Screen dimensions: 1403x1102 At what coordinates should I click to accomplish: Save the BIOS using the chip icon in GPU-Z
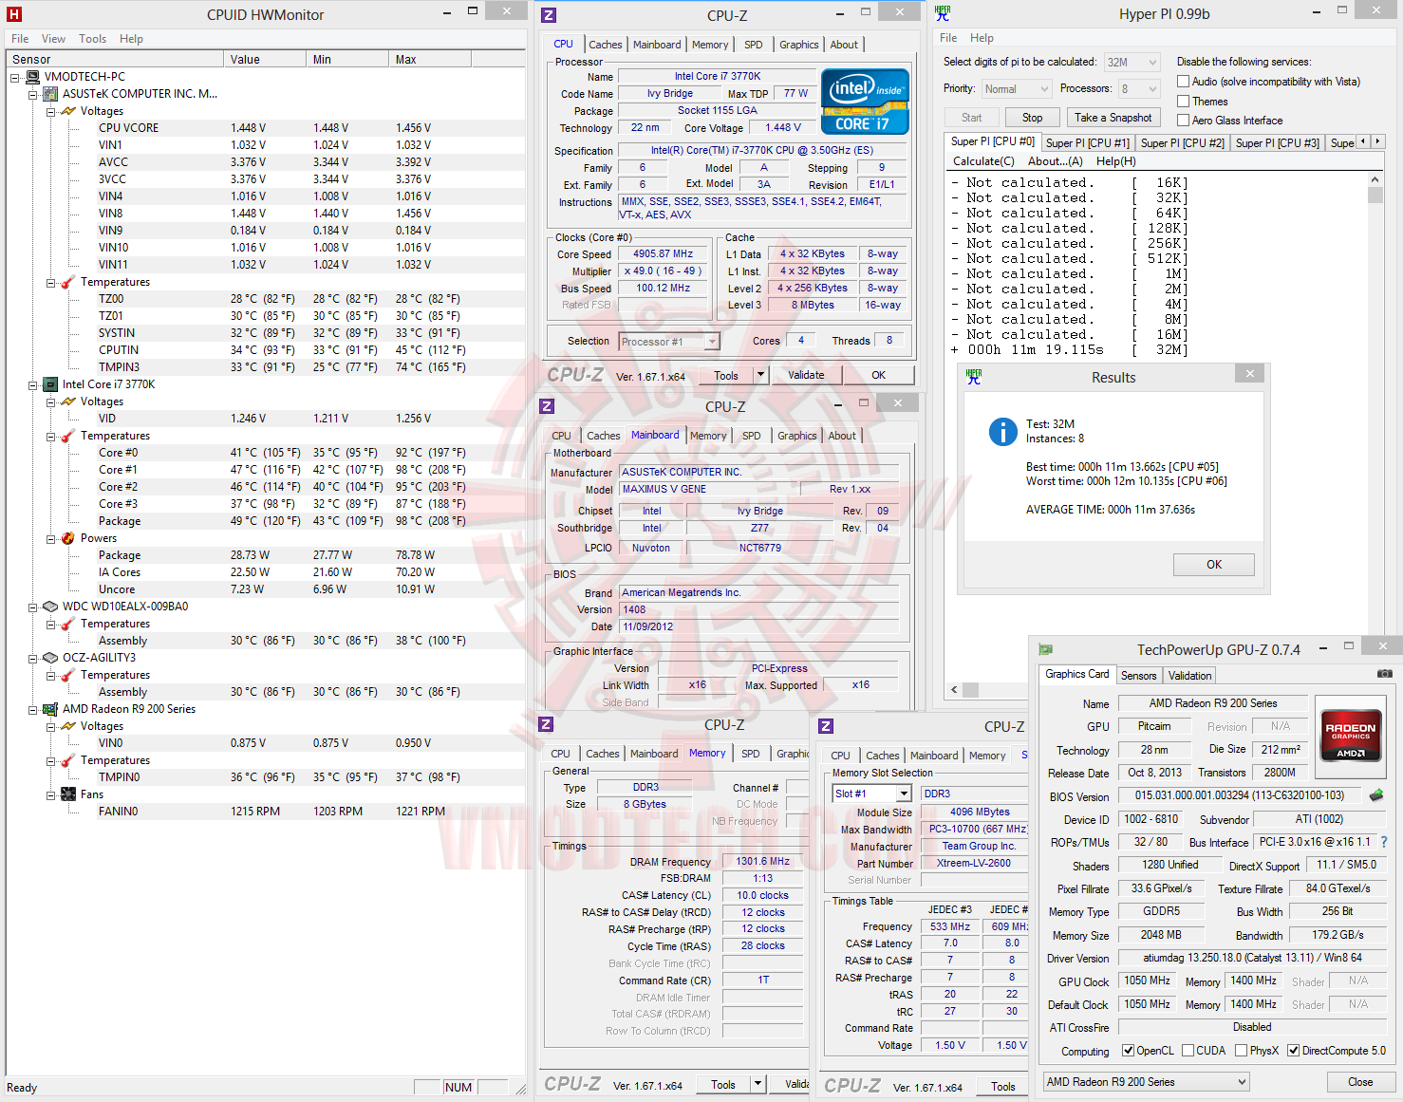pos(1376,795)
